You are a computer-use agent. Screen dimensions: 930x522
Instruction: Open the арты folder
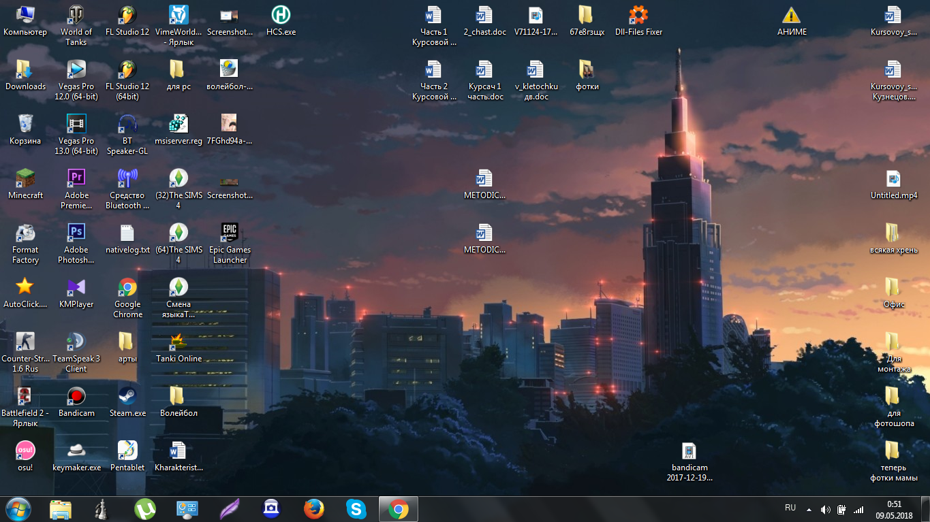(x=127, y=347)
